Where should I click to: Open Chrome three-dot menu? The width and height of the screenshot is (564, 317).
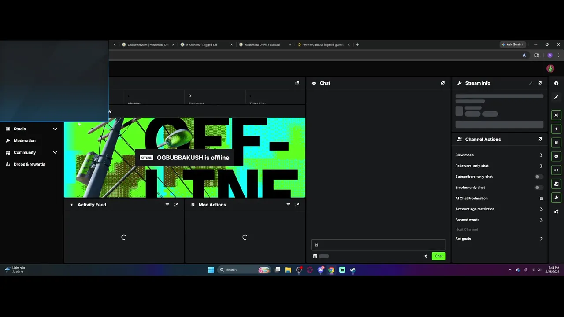point(559,55)
